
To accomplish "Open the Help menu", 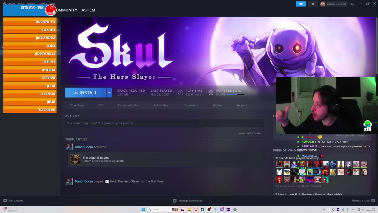I will tap(52, 4).
